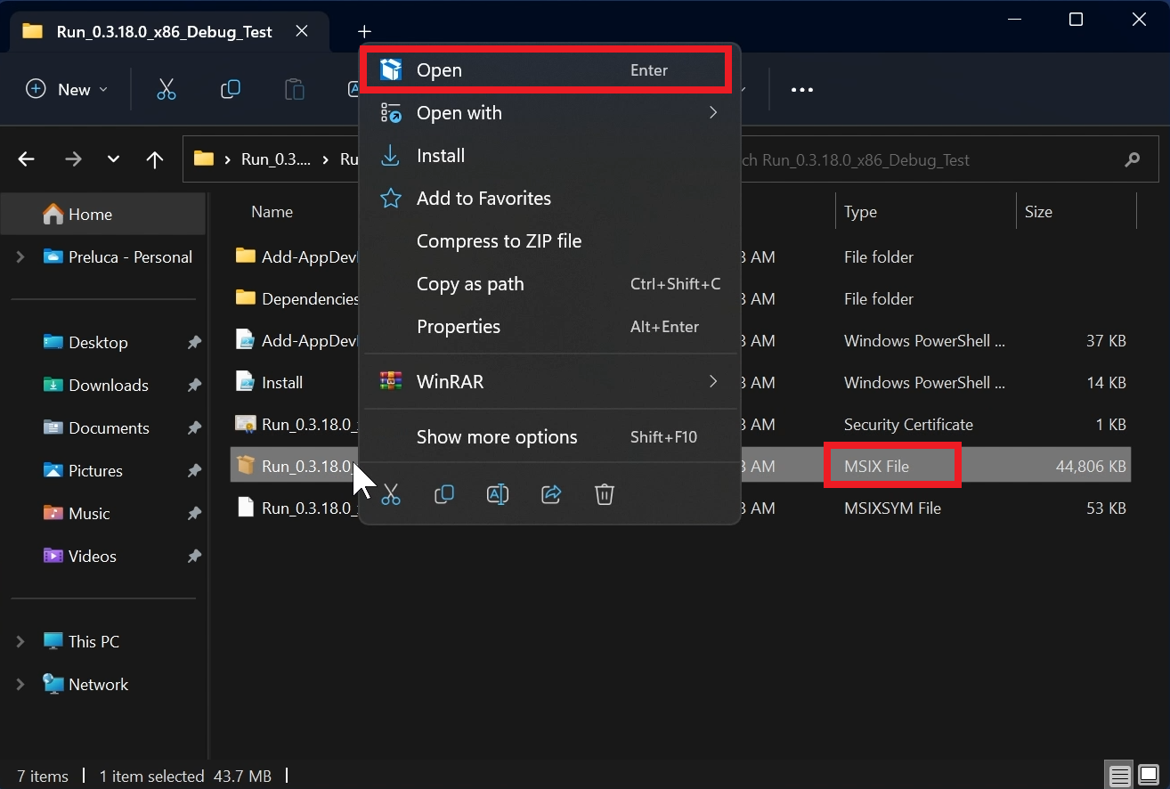This screenshot has height=789, width=1170.
Task: Expand Network in the navigation pane
Action: point(20,684)
